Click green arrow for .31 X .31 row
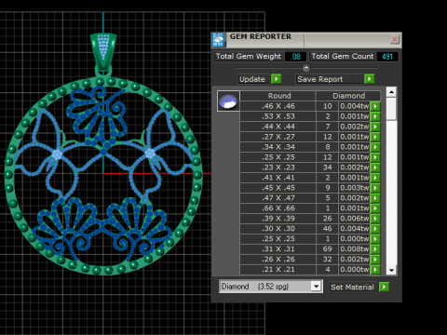447x335 pixels. 375,249
